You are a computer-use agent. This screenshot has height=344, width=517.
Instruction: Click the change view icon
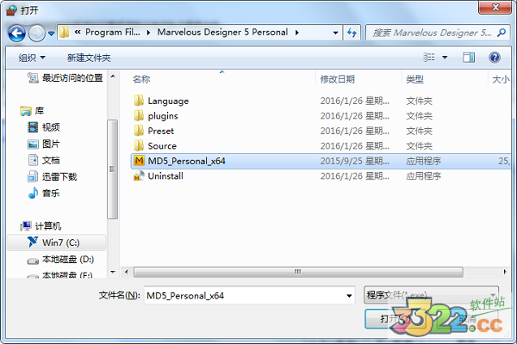[x=429, y=58]
